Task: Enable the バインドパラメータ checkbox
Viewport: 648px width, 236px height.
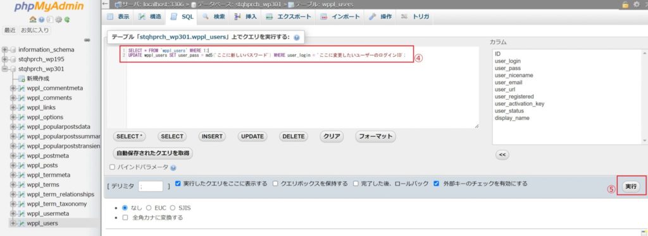Action: [x=112, y=167]
